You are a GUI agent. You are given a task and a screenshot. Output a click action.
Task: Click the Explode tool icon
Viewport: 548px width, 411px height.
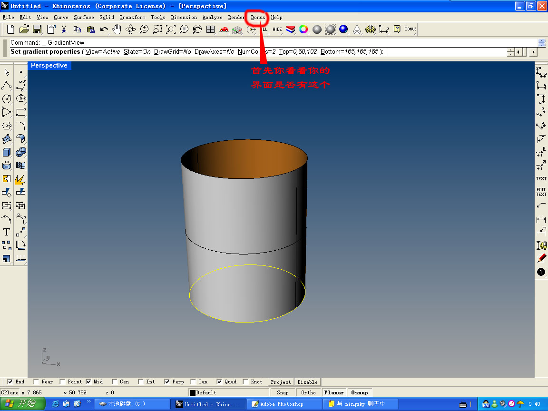pos(20,179)
